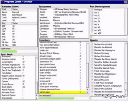128x101 pixels.
Task: Click the Experience progress bar
Action: 19,51
